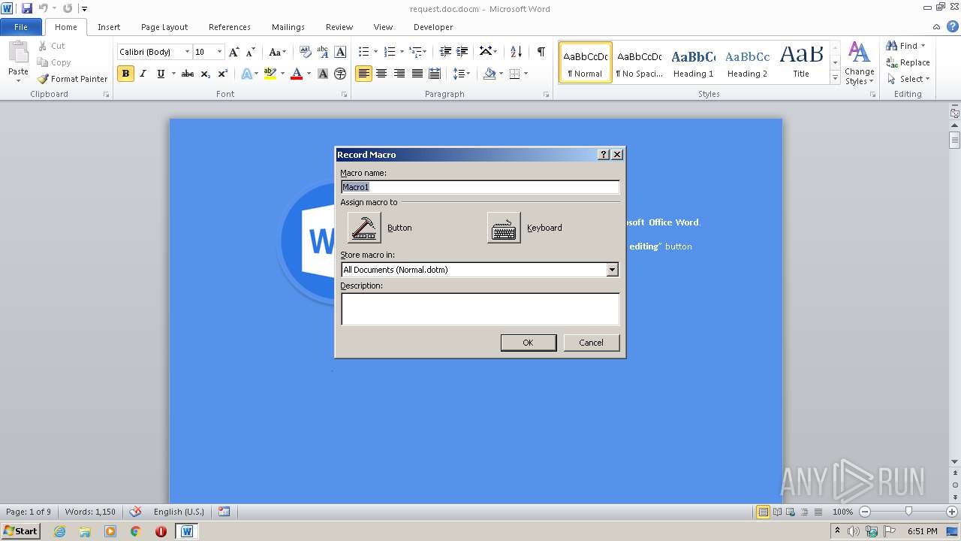Screen dimensions: 961x541
Task: Click the Description text box
Action: (480, 309)
